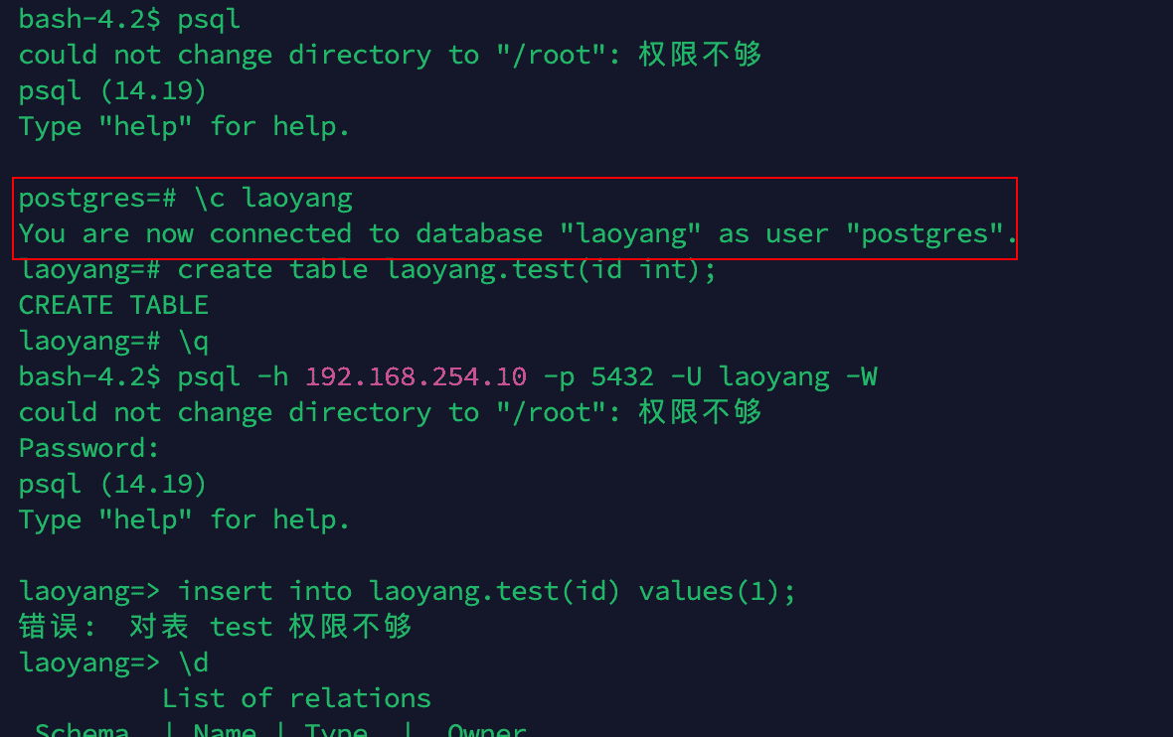Viewport: 1173px width, 737px height.
Task: Click the "\q" quit command
Action: [x=193, y=341]
